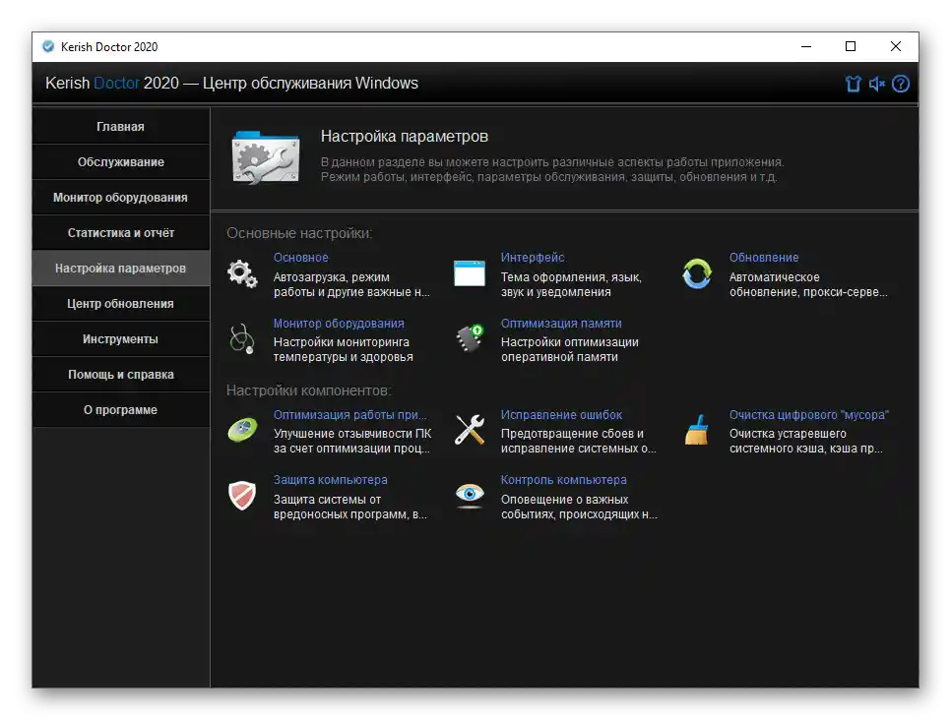Click the wrench and screwdriver icon
Image resolution: width=951 pixels, height=720 pixels.
(470, 430)
